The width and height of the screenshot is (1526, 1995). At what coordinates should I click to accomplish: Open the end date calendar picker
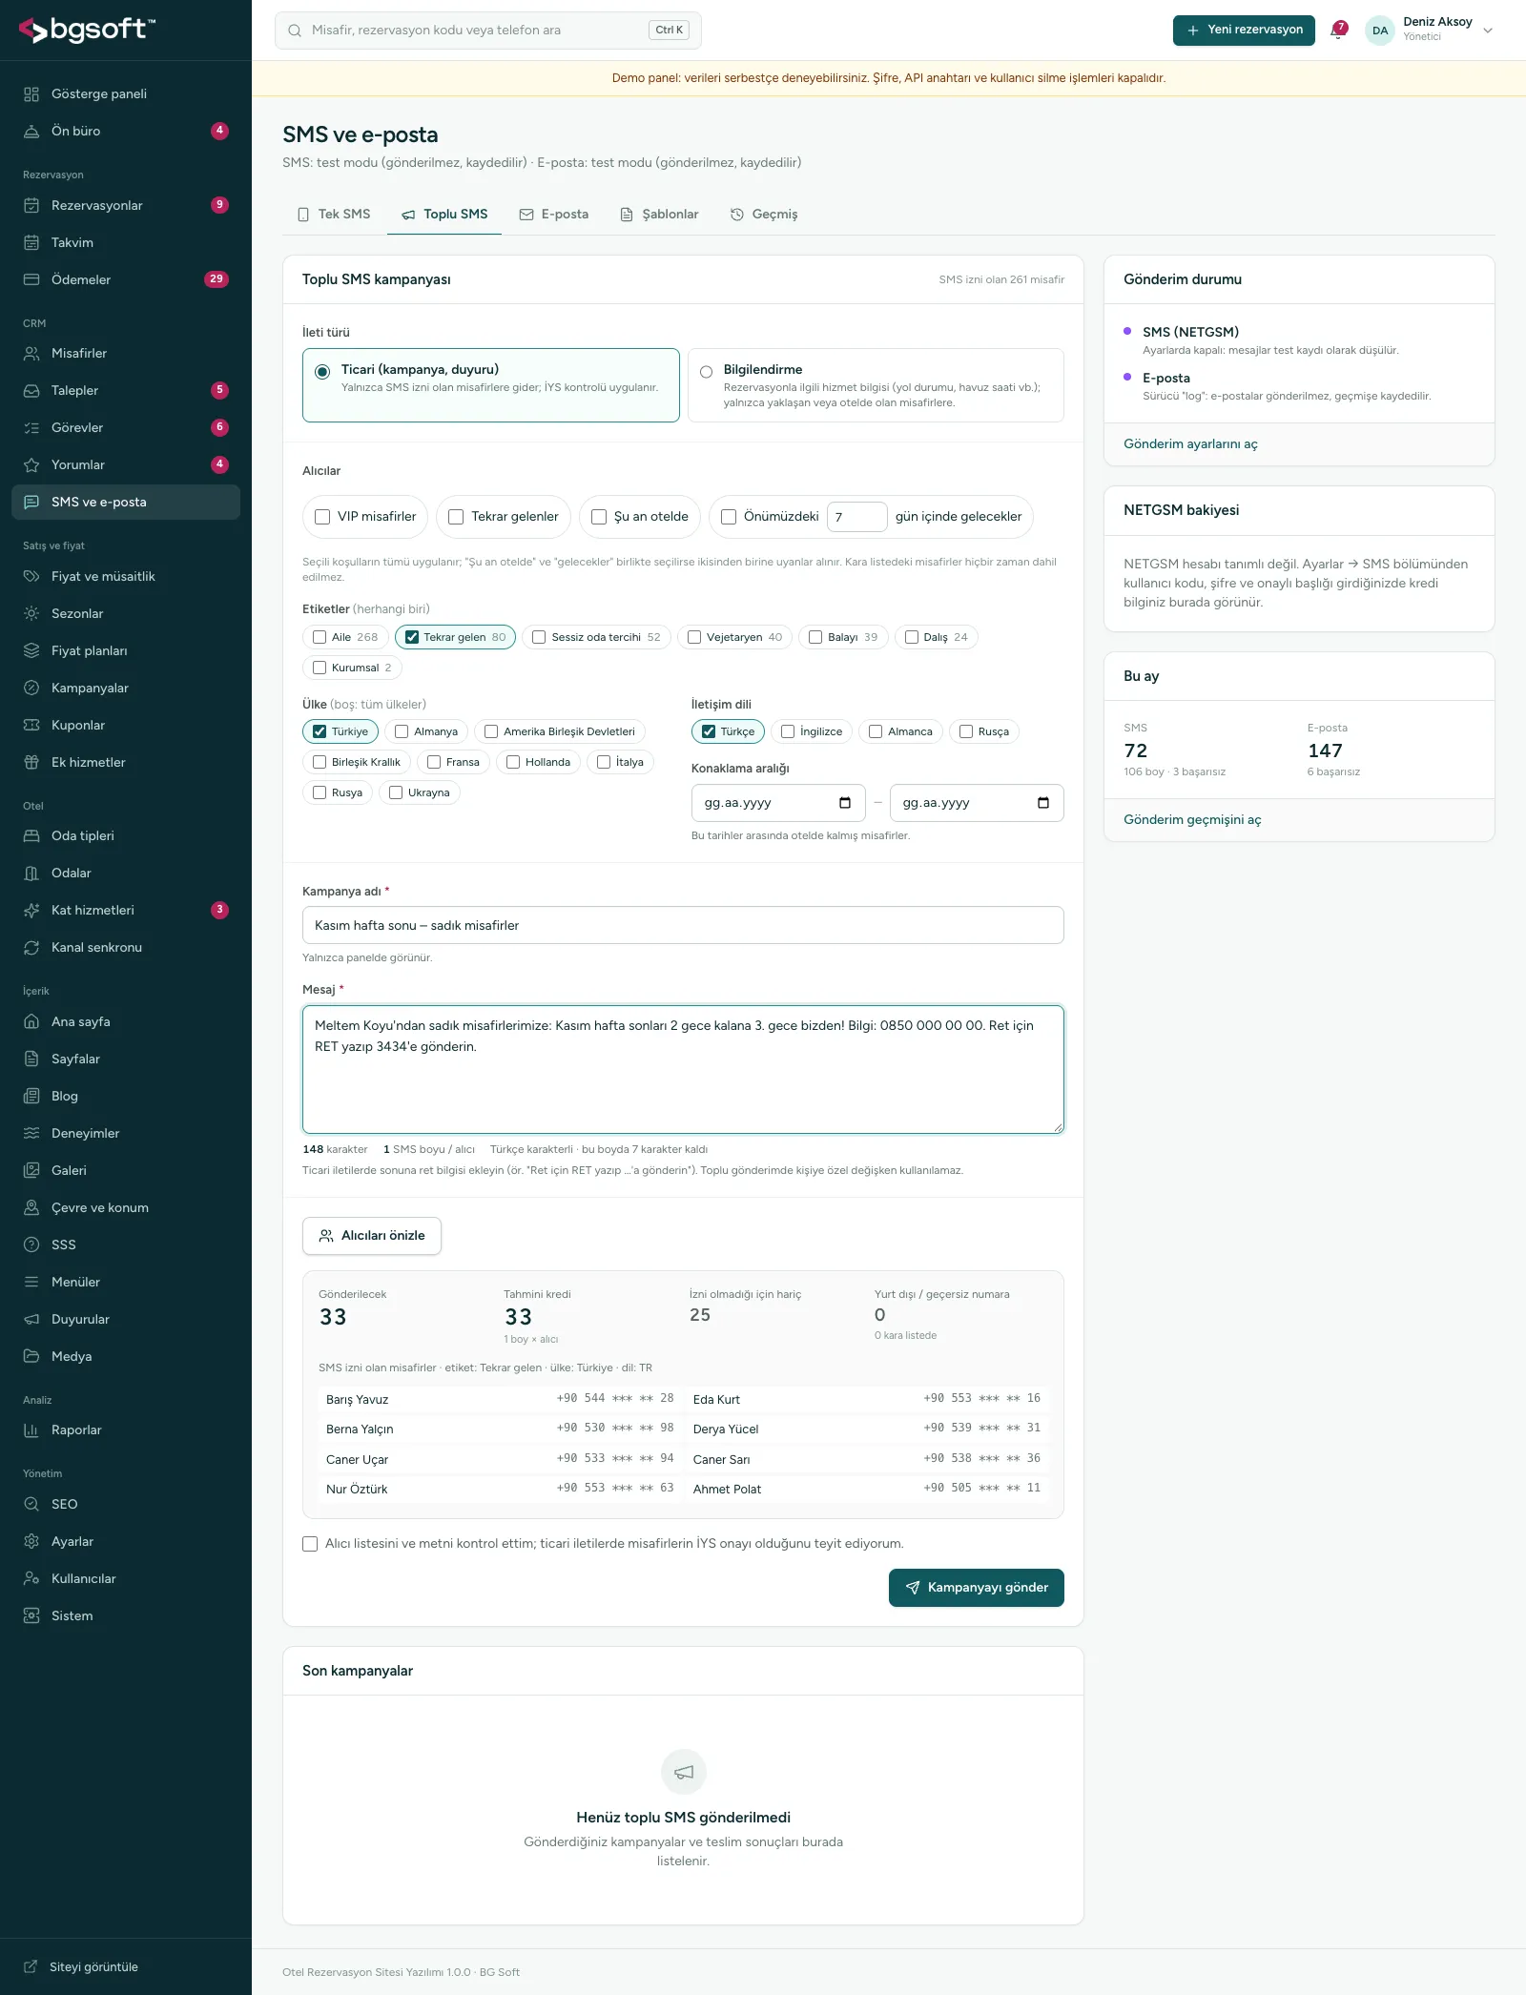[1043, 803]
